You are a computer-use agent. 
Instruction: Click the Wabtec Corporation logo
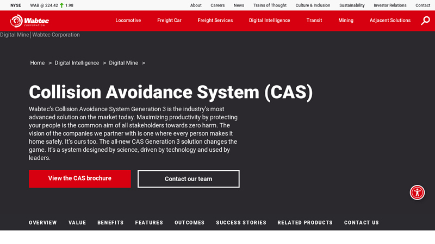(29, 21)
